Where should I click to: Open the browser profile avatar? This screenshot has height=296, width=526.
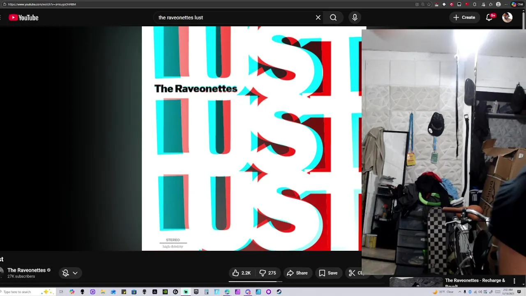click(498, 4)
